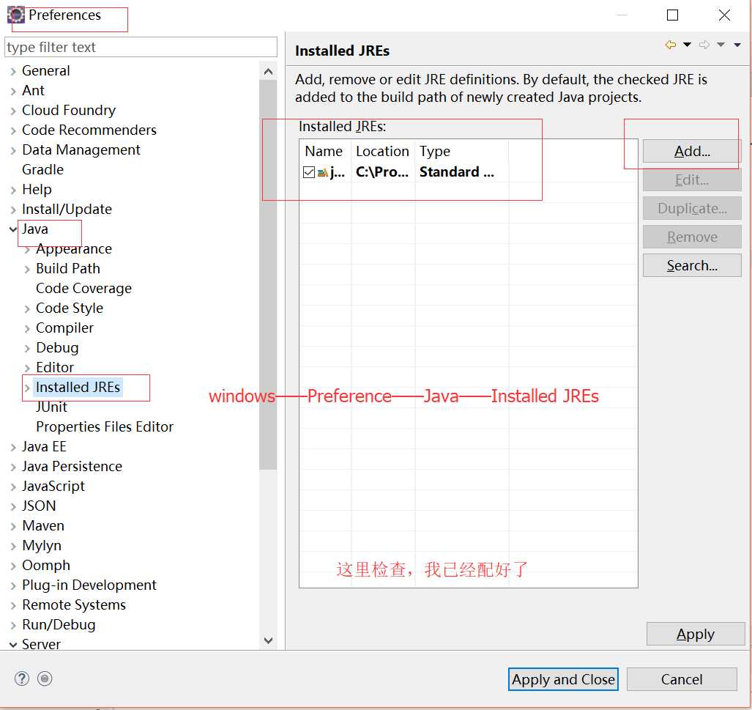The image size is (752, 710).
Task: Click the tree scrollbar down arrow
Action: coord(268,640)
